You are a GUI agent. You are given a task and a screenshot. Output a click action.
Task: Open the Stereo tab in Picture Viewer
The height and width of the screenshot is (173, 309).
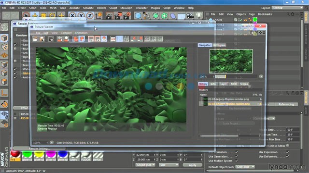tap(244, 84)
